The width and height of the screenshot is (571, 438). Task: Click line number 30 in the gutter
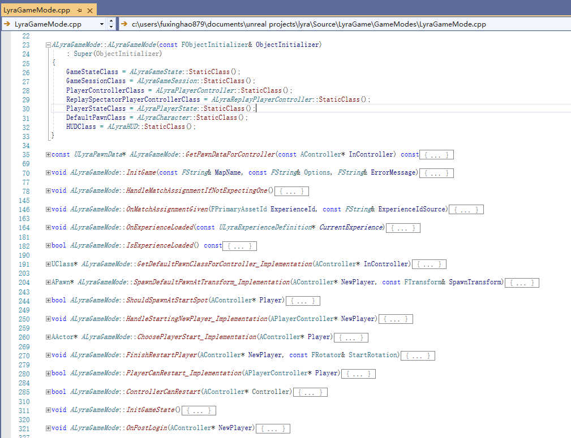(x=26, y=109)
